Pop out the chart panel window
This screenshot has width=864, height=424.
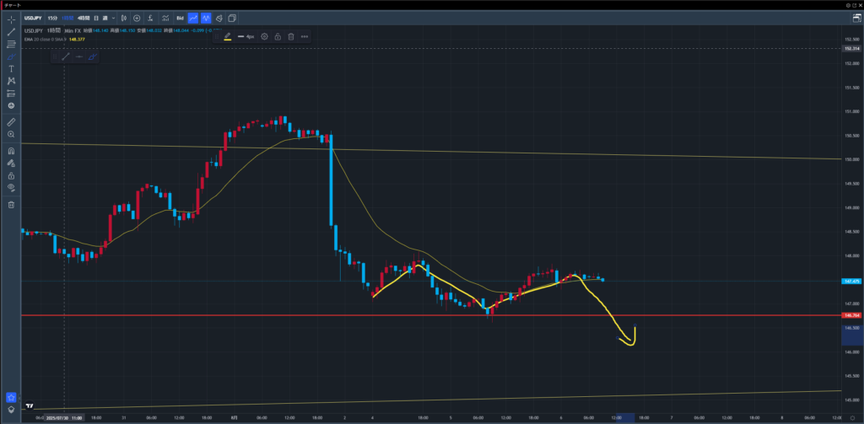(854, 5)
